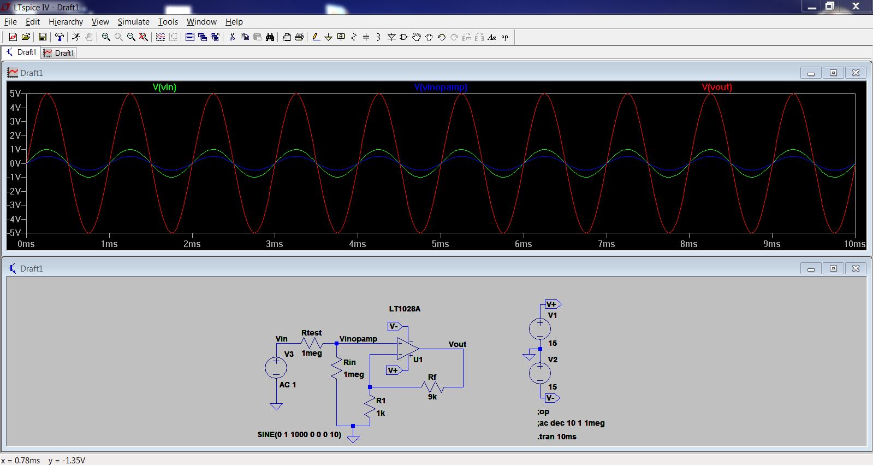Run the simulation with the running-man icon
Image resolution: width=873 pixels, height=465 pixels.
76,37
